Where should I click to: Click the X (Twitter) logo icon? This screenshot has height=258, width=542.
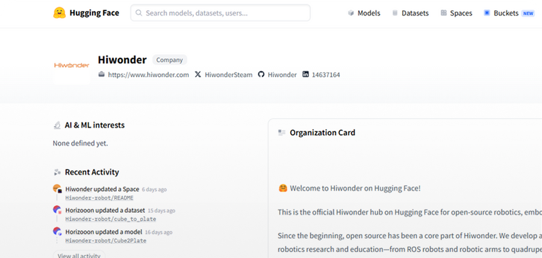[198, 74]
